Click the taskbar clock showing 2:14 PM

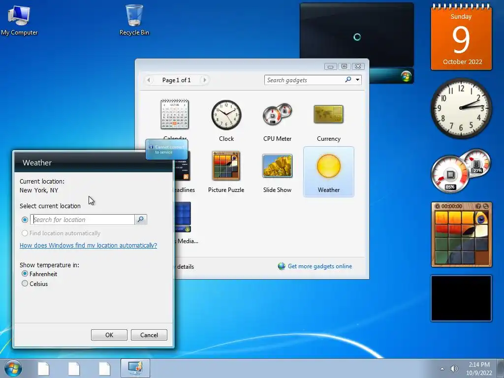point(479,369)
